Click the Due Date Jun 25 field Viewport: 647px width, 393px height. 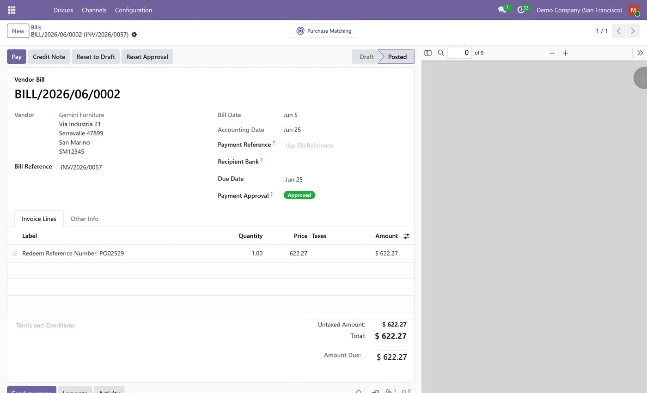[345, 180]
